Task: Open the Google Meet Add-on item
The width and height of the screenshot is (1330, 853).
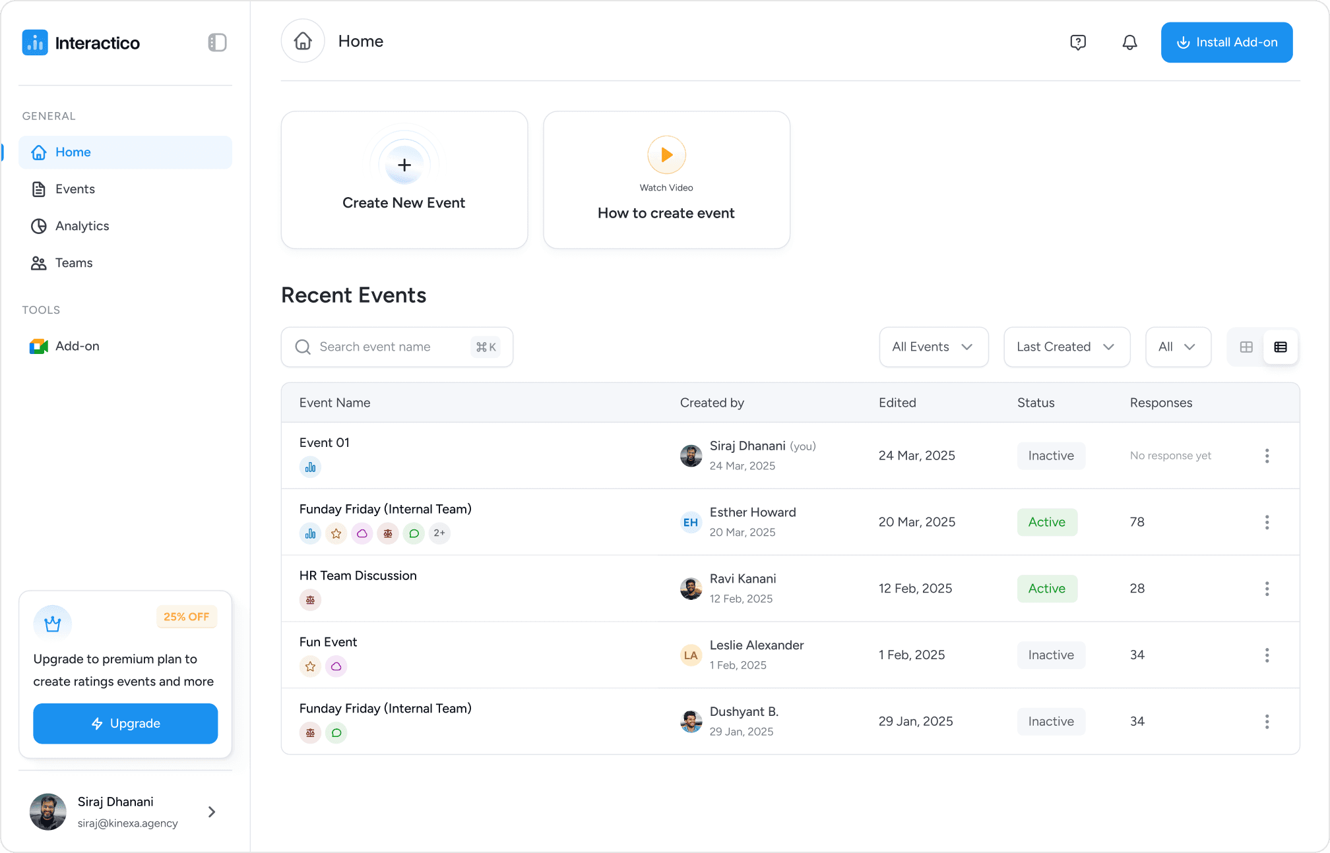Action: click(x=65, y=346)
